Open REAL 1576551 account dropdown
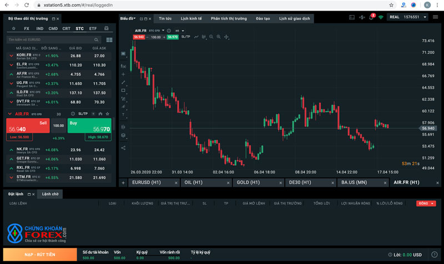Viewport: 444px width, 264px height. [x=407, y=17]
